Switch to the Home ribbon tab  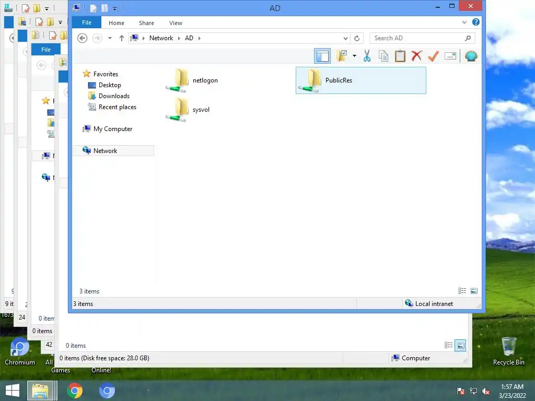(117, 23)
